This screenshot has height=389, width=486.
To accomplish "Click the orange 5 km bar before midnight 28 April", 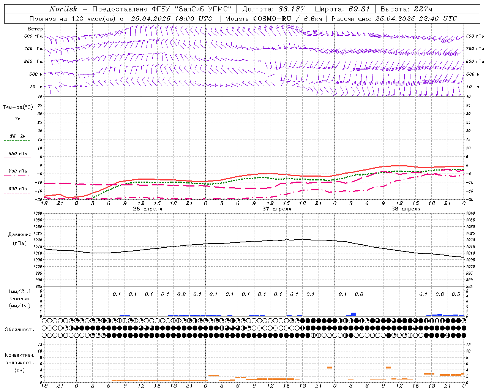I will coord(330,367).
